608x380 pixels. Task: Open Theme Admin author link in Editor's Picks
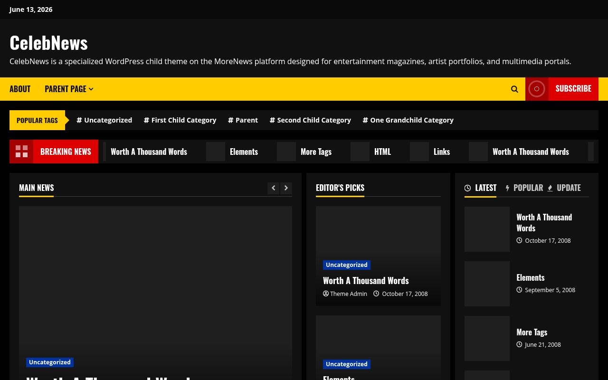pos(345,294)
